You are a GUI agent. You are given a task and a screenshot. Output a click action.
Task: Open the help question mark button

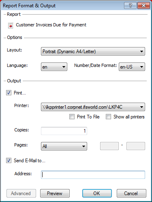(x=130, y=6)
